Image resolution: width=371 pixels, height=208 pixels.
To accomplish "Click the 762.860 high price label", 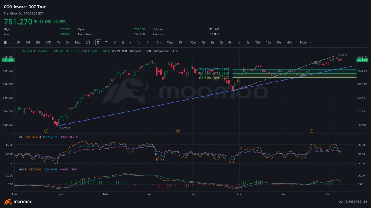I will [x=343, y=55].
